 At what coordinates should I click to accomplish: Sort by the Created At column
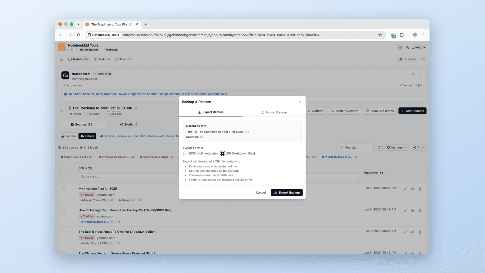pos(376,174)
